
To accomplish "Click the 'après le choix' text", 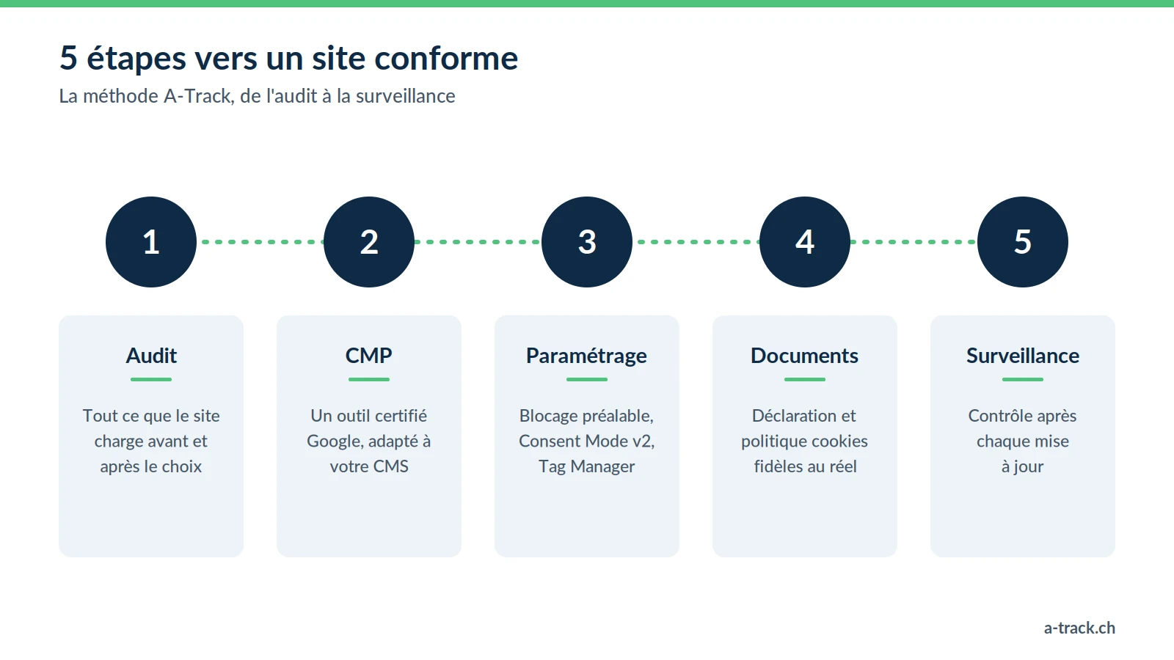I will [151, 466].
